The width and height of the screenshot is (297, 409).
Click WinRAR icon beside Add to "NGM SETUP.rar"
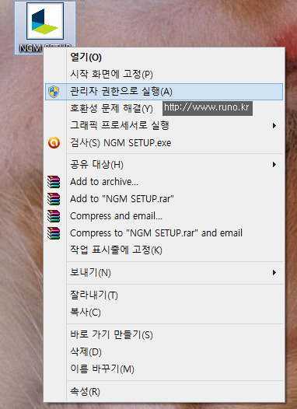54,199
